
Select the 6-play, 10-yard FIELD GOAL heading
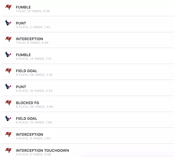[x=26, y=118]
